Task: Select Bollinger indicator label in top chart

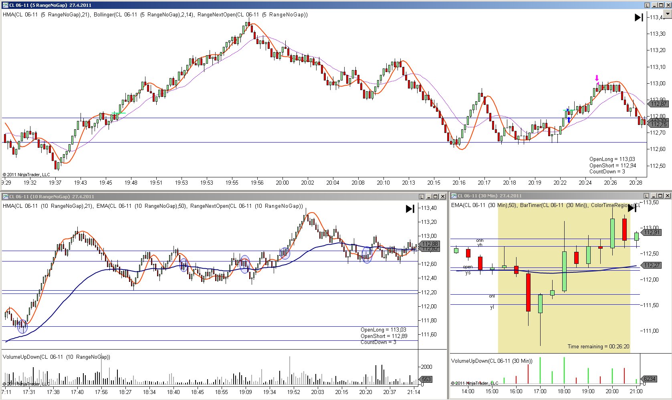Action: click(x=144, y=14)
